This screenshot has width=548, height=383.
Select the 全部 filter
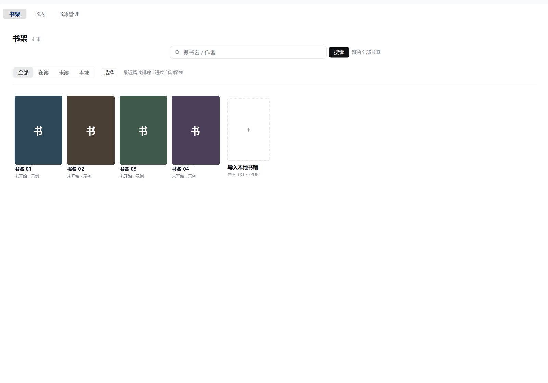(x=23, y=72)
